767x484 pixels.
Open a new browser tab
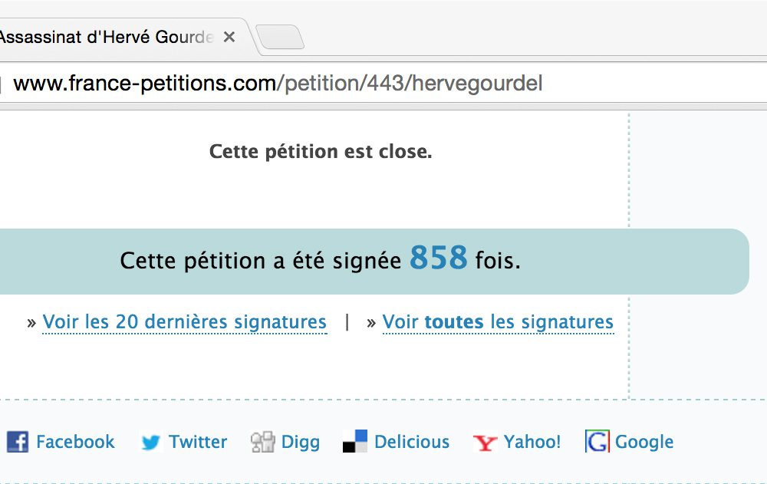(280, 37)
